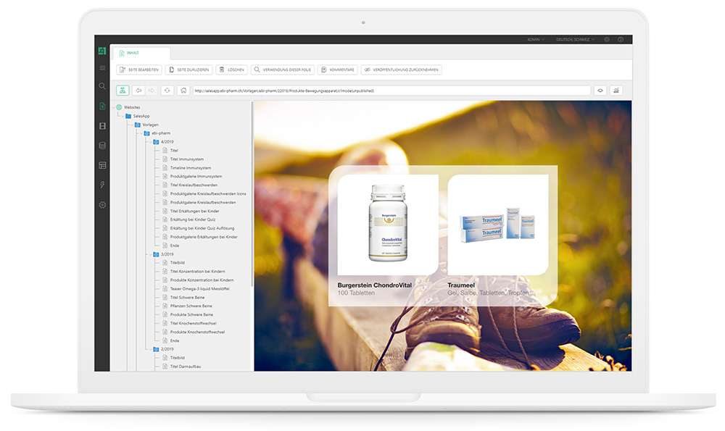Screen dimensions: 725x431
Task: Select the green content page sidebar icon
Action: [x=102, y=106]
